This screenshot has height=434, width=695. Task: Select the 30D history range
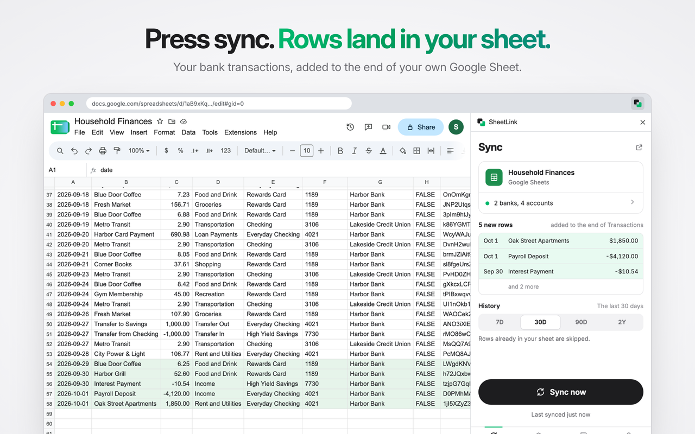coord(540,322)
